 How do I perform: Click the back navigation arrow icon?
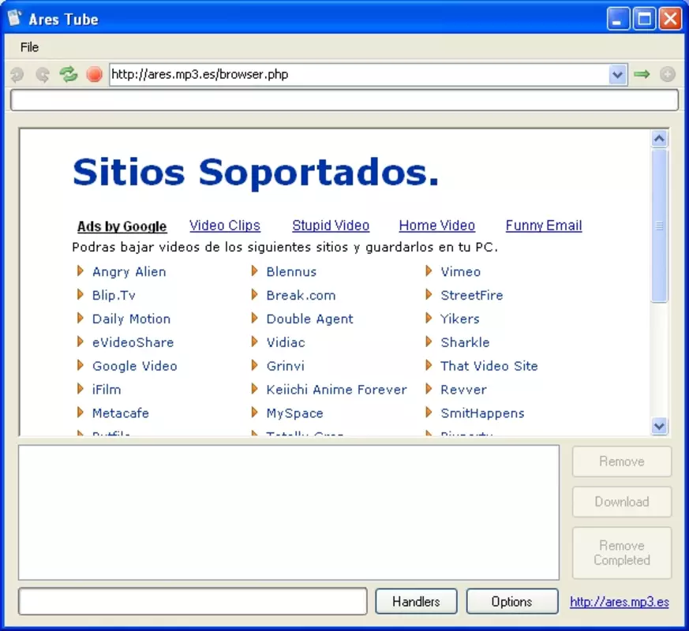pos(17,75)
